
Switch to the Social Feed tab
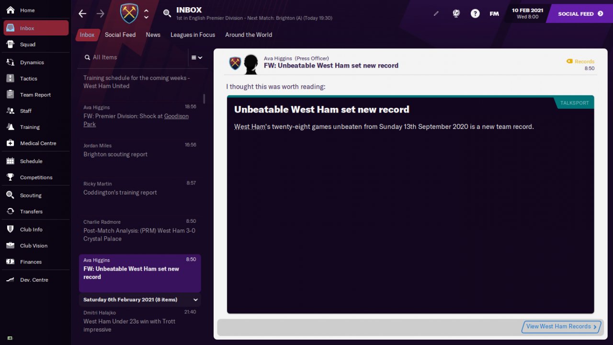point(120,34)
